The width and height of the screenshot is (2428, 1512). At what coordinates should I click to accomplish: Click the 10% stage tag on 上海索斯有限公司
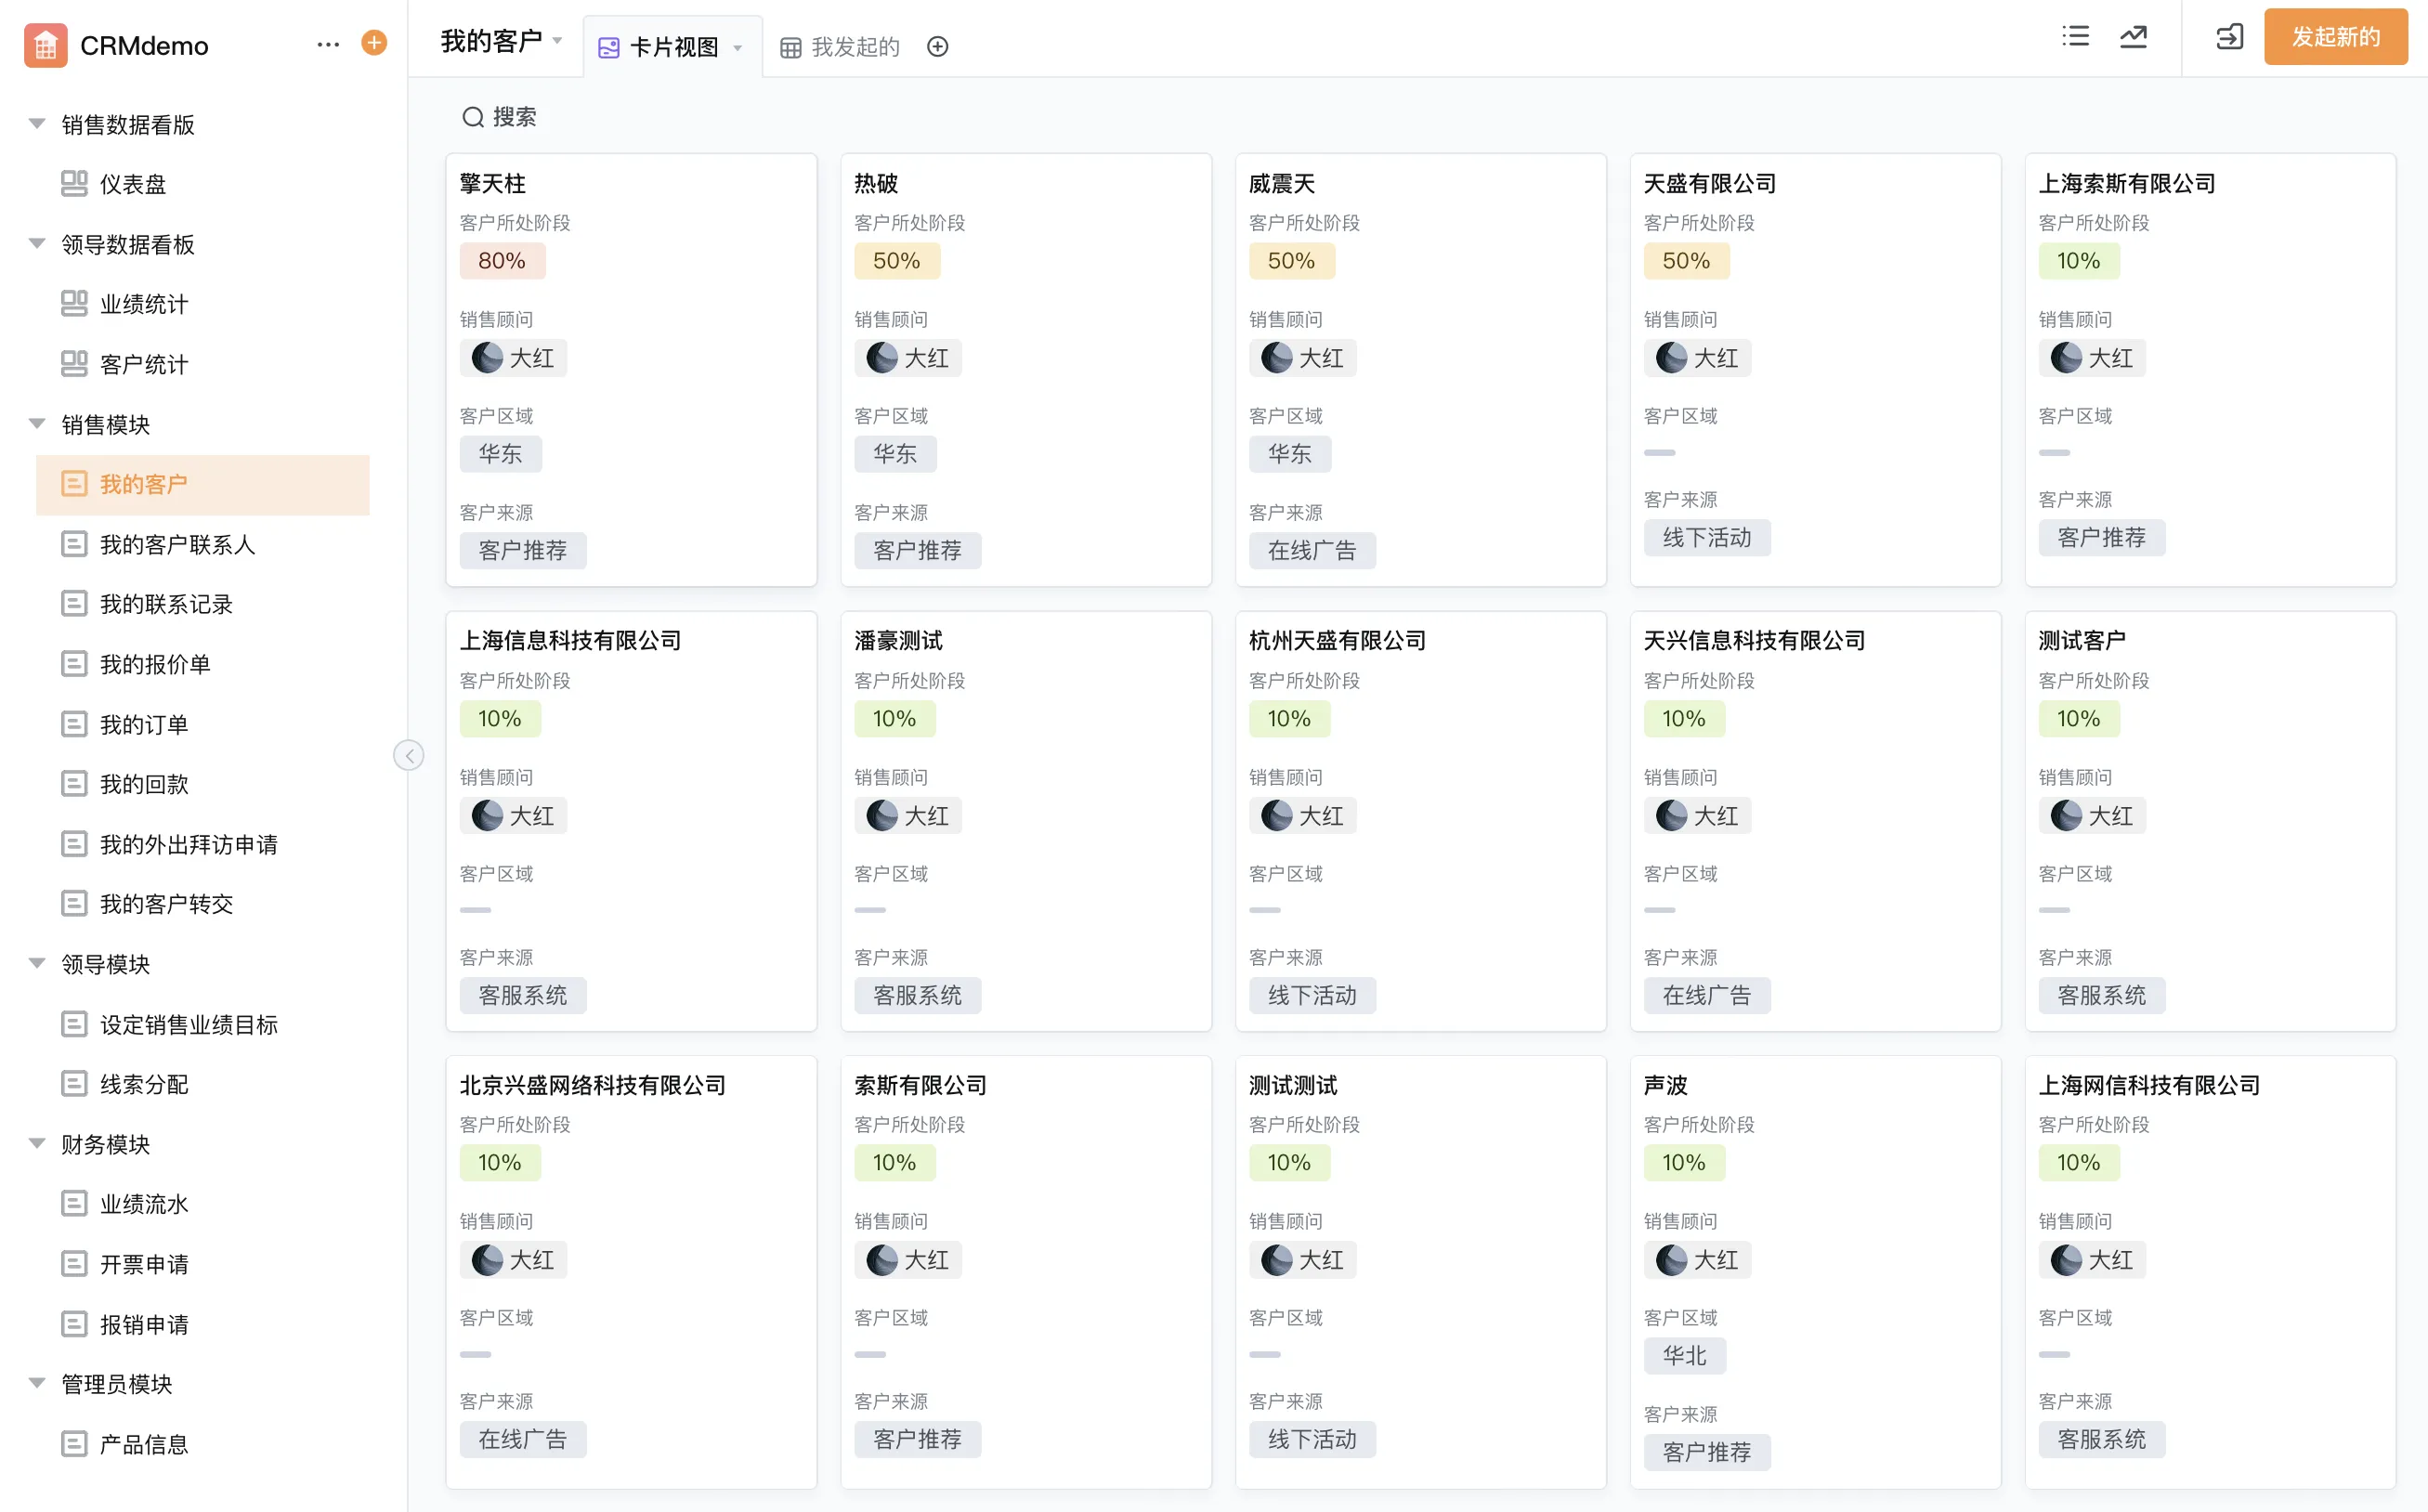(2079, 261)
